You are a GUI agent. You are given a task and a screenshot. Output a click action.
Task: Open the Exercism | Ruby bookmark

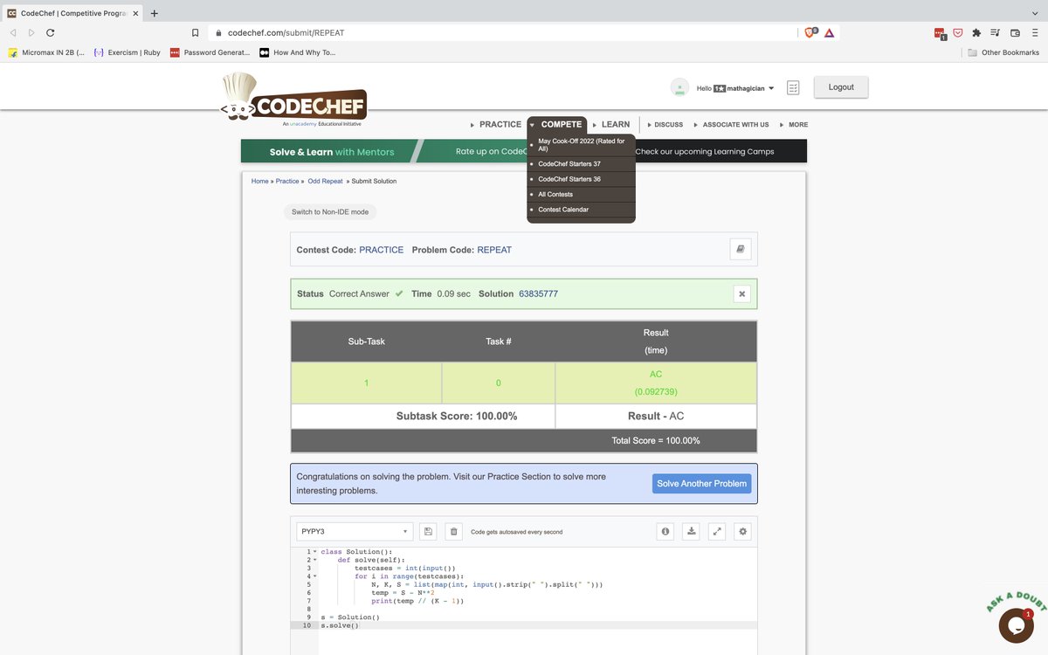coord(128,52)
